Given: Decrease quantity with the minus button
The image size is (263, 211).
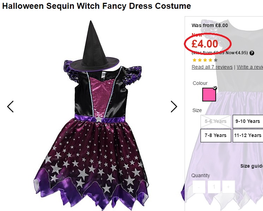Looking at the screenshot, I should (199, 187).
